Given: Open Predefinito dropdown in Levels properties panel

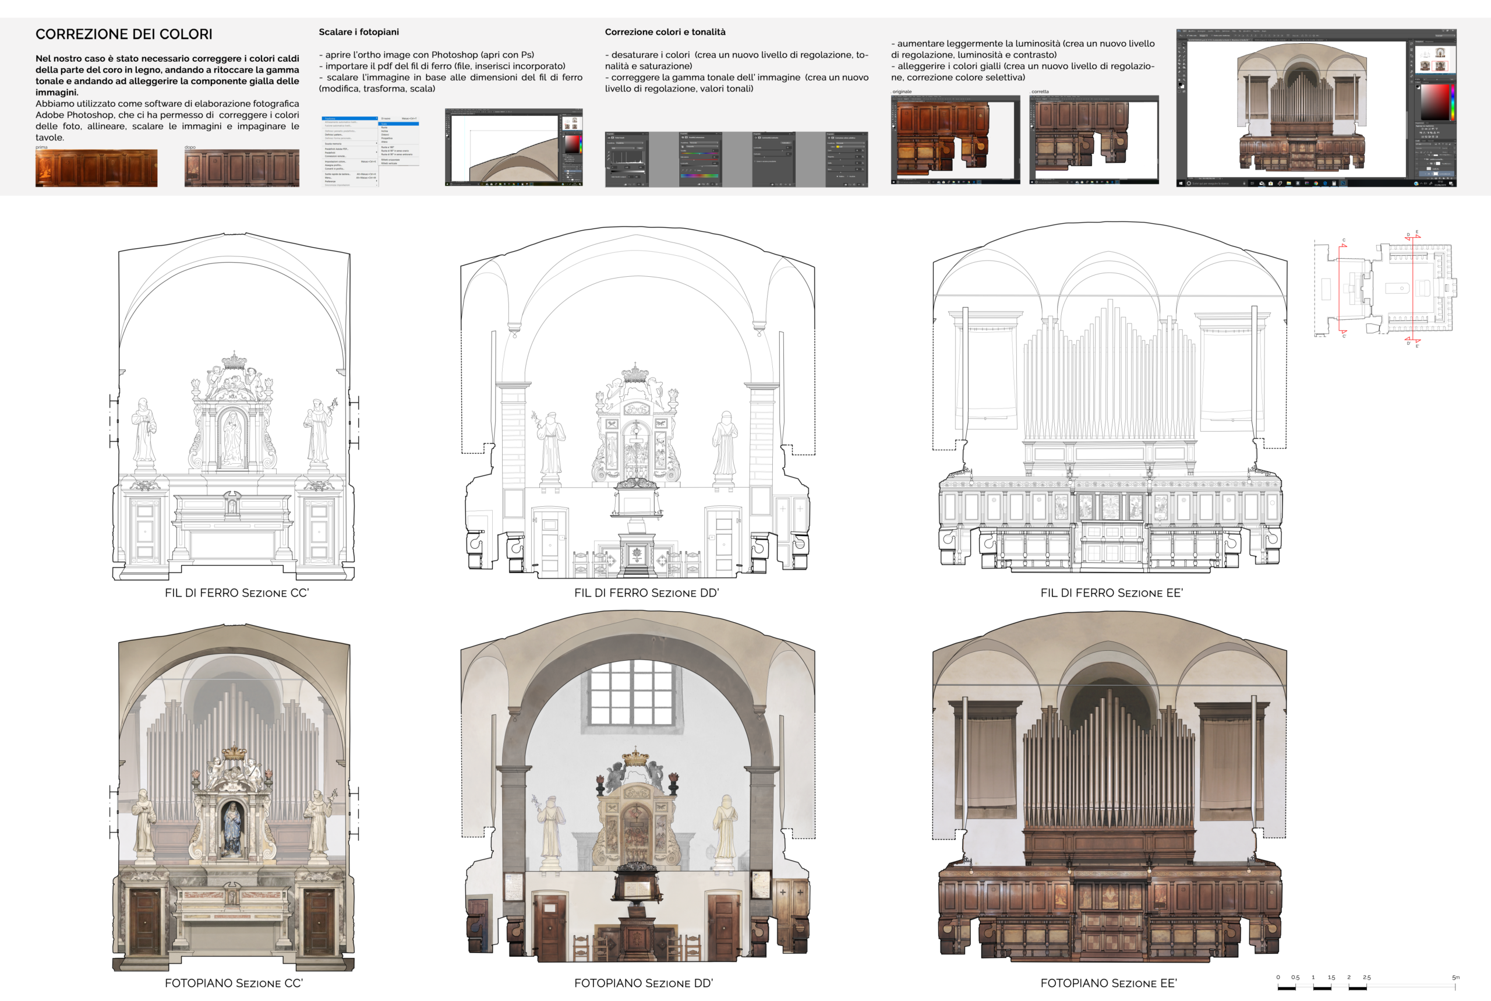Looking at the screenshot, I should tap(630, 143).
